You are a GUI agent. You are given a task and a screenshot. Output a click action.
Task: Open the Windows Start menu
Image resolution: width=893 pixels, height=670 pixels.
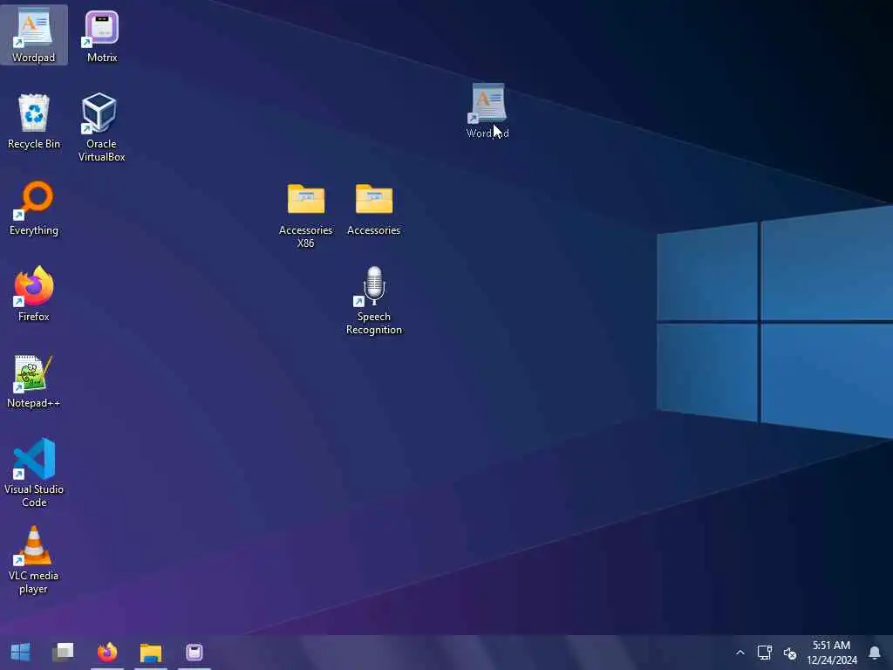(x=21, y=653)
